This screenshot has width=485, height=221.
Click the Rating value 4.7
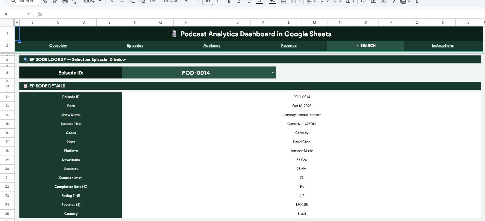[302, 196]
